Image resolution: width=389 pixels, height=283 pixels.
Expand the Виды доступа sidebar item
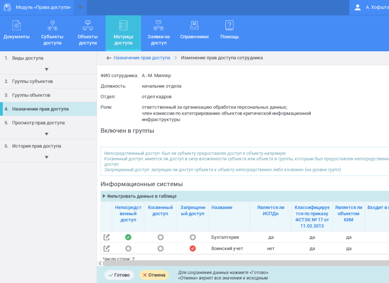[x=46, y=69]
